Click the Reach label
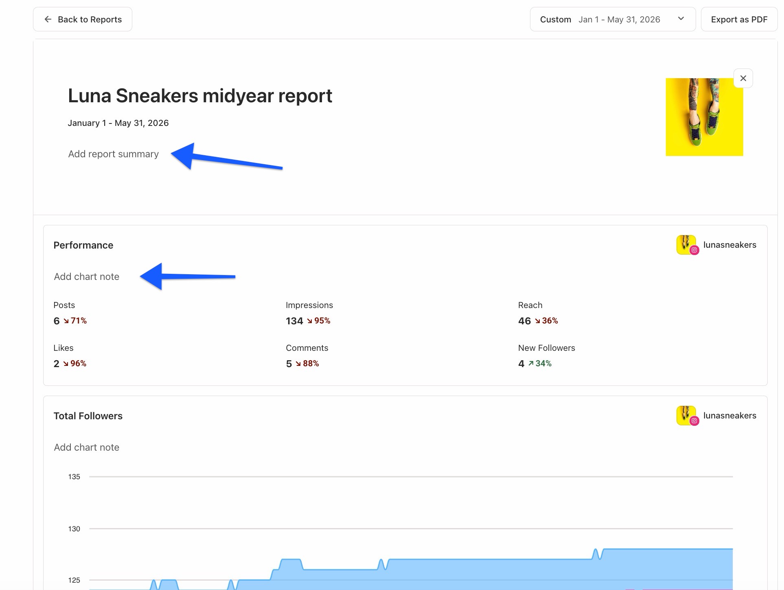This screenshot has height=590, width=784. click(x=530, y=305)
